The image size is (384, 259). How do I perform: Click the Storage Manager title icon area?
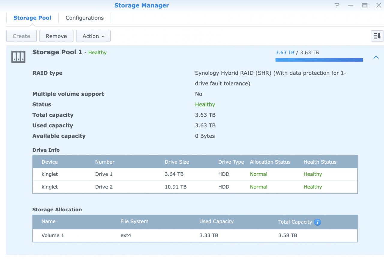click(142, 5)
